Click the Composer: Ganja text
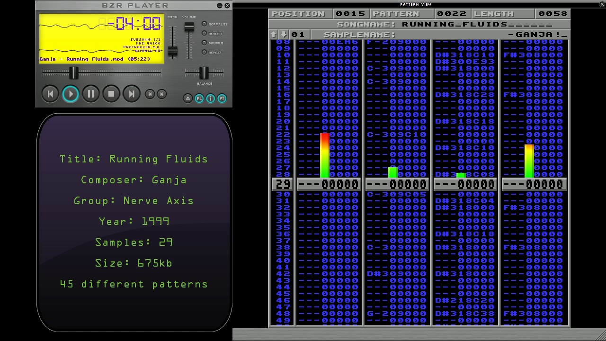The image size is (606, 341). 134,180
